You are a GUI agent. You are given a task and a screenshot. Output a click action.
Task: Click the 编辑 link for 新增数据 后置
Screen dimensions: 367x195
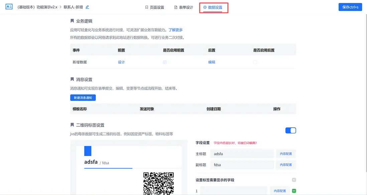[212, 62]
